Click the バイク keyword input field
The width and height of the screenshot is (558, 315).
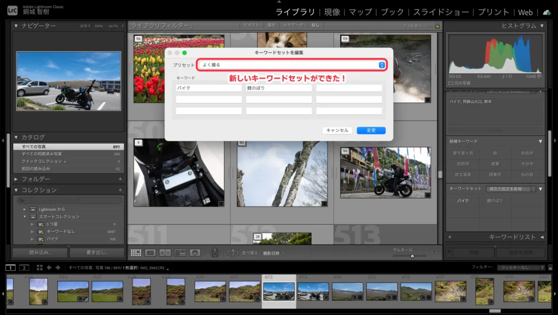(209, 88)
